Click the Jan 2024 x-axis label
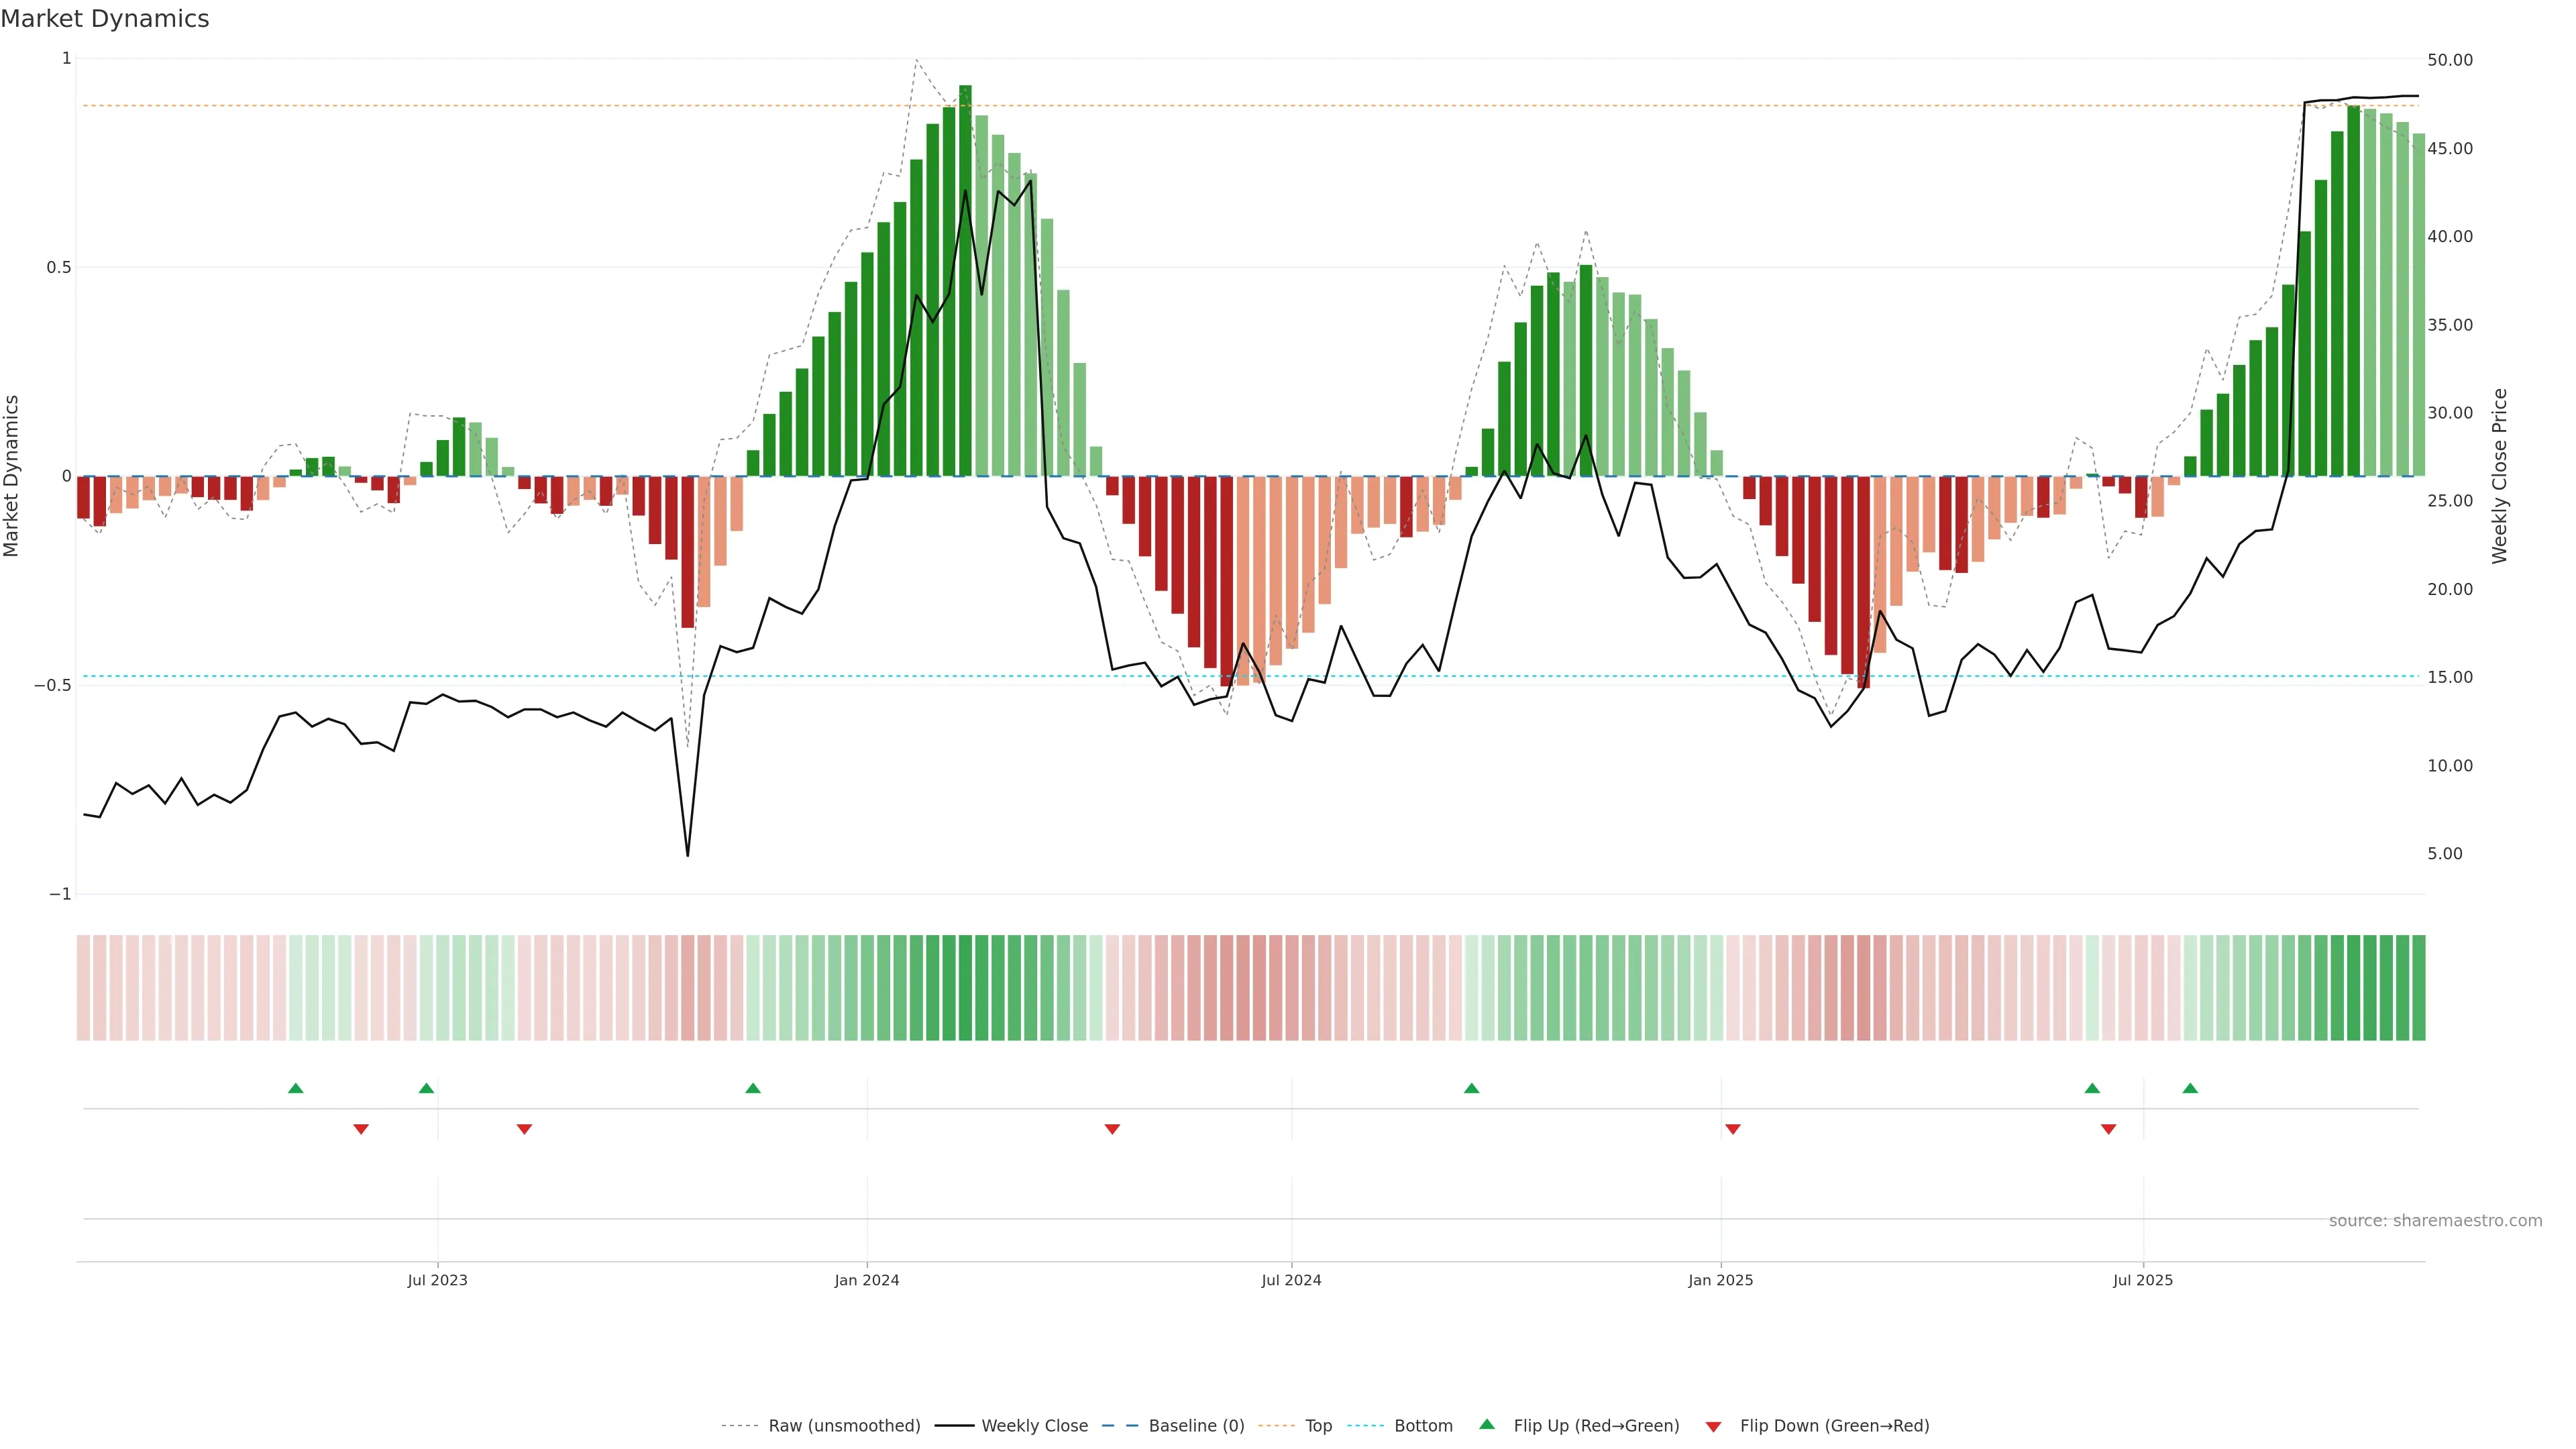Image resolution: width=2576 pixels, height=1449 pixels. coord(867,1280)
